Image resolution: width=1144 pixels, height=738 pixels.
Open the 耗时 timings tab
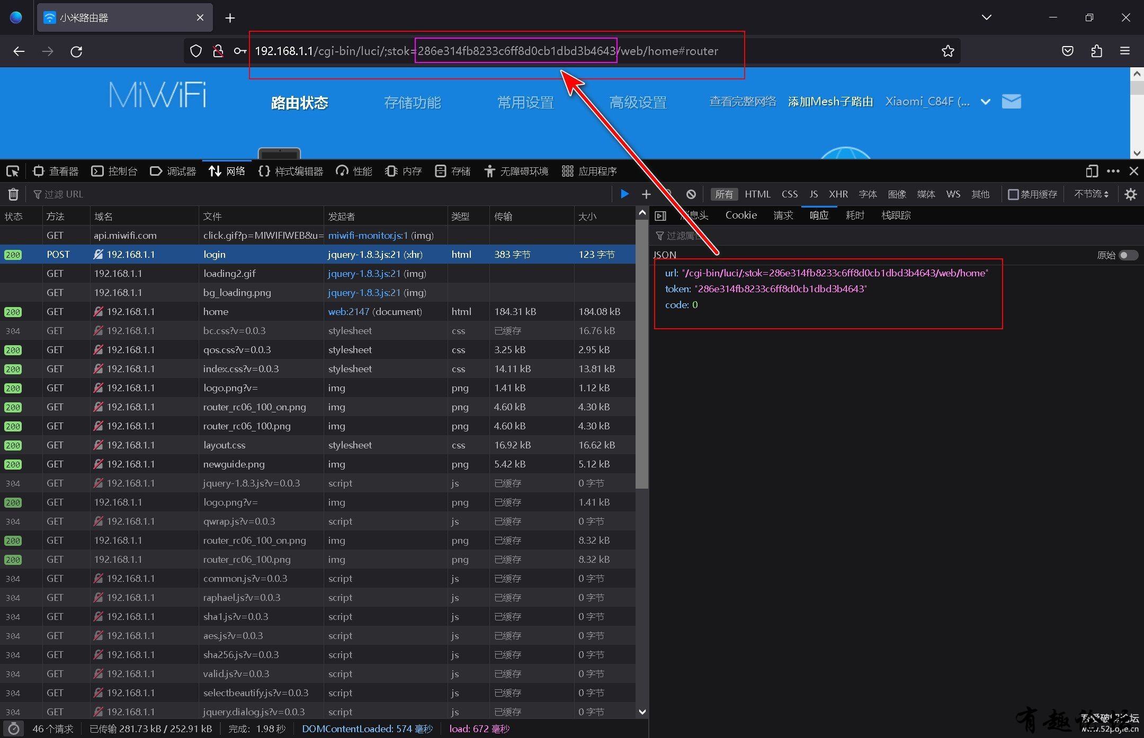click(x=855, y=215)
